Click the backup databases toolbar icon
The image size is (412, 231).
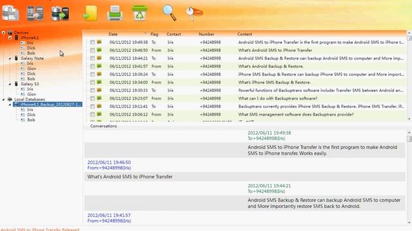[10, 13]
